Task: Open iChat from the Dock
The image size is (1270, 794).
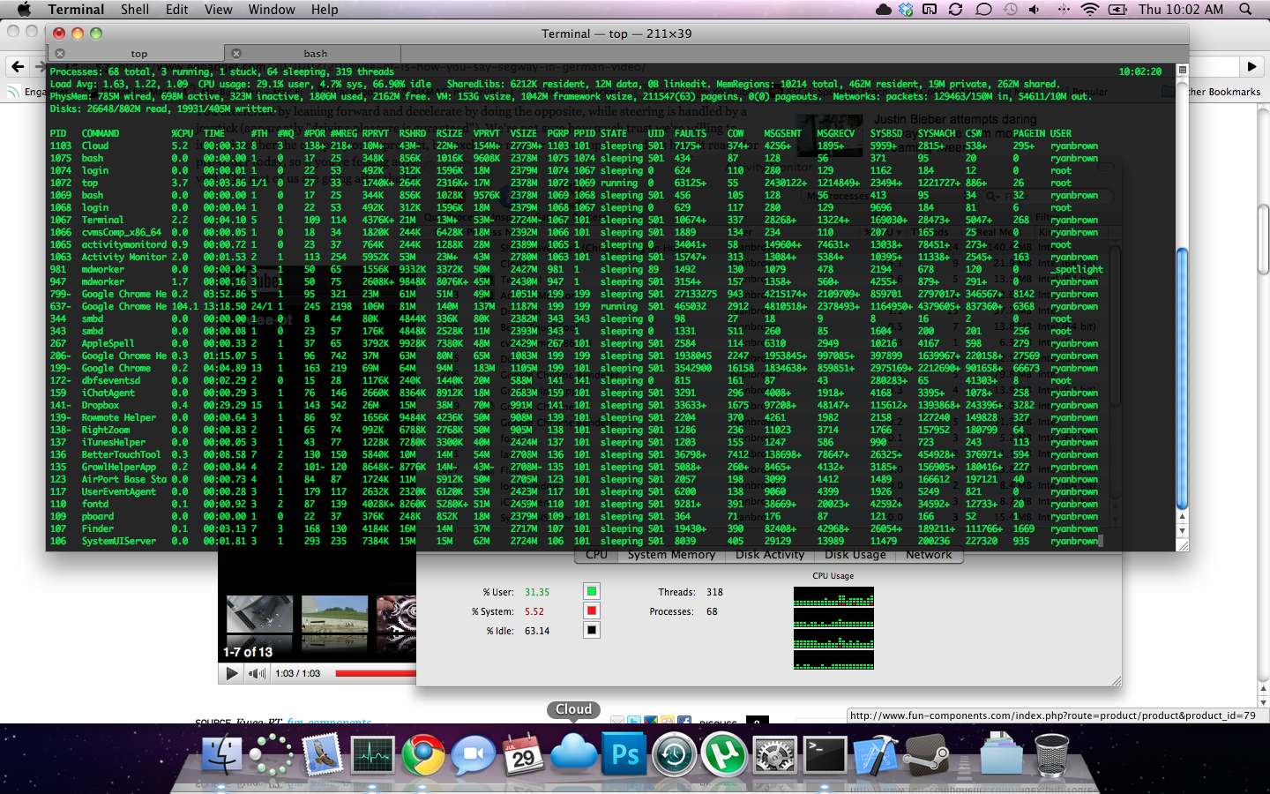Action: click(474, 756)
